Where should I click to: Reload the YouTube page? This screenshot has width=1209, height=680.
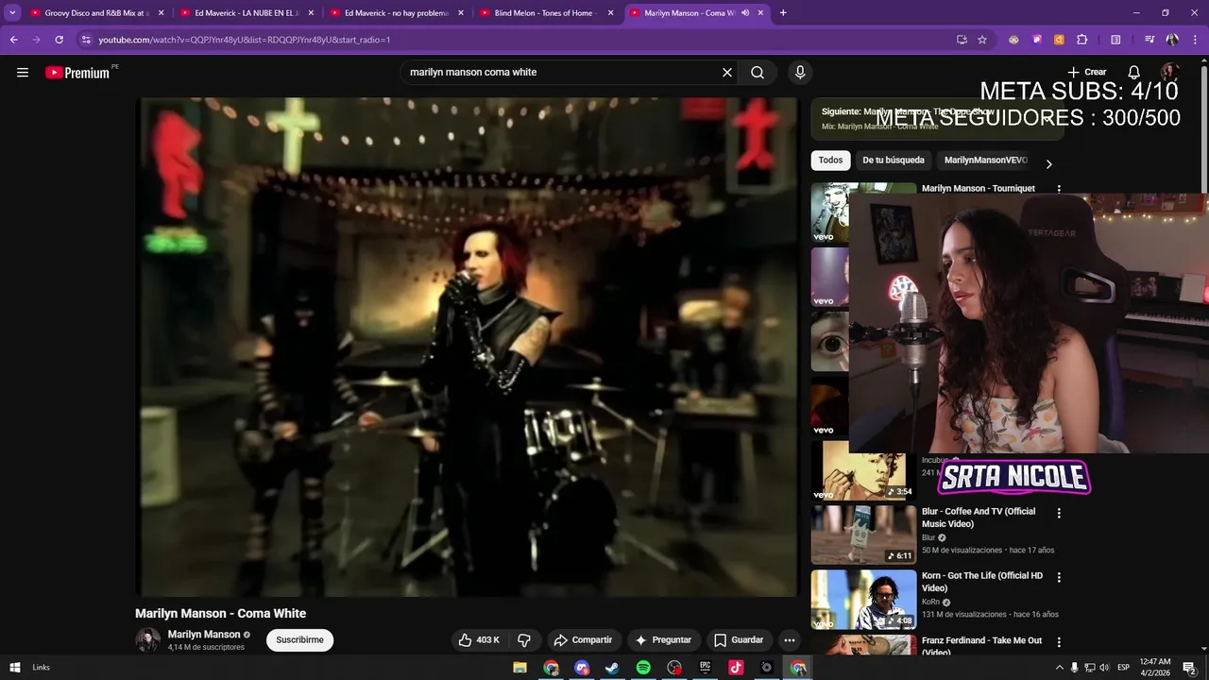[59, 40]
